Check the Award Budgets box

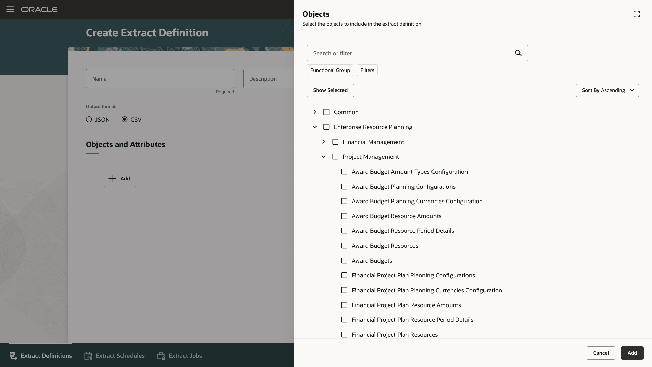pos(344,261)
